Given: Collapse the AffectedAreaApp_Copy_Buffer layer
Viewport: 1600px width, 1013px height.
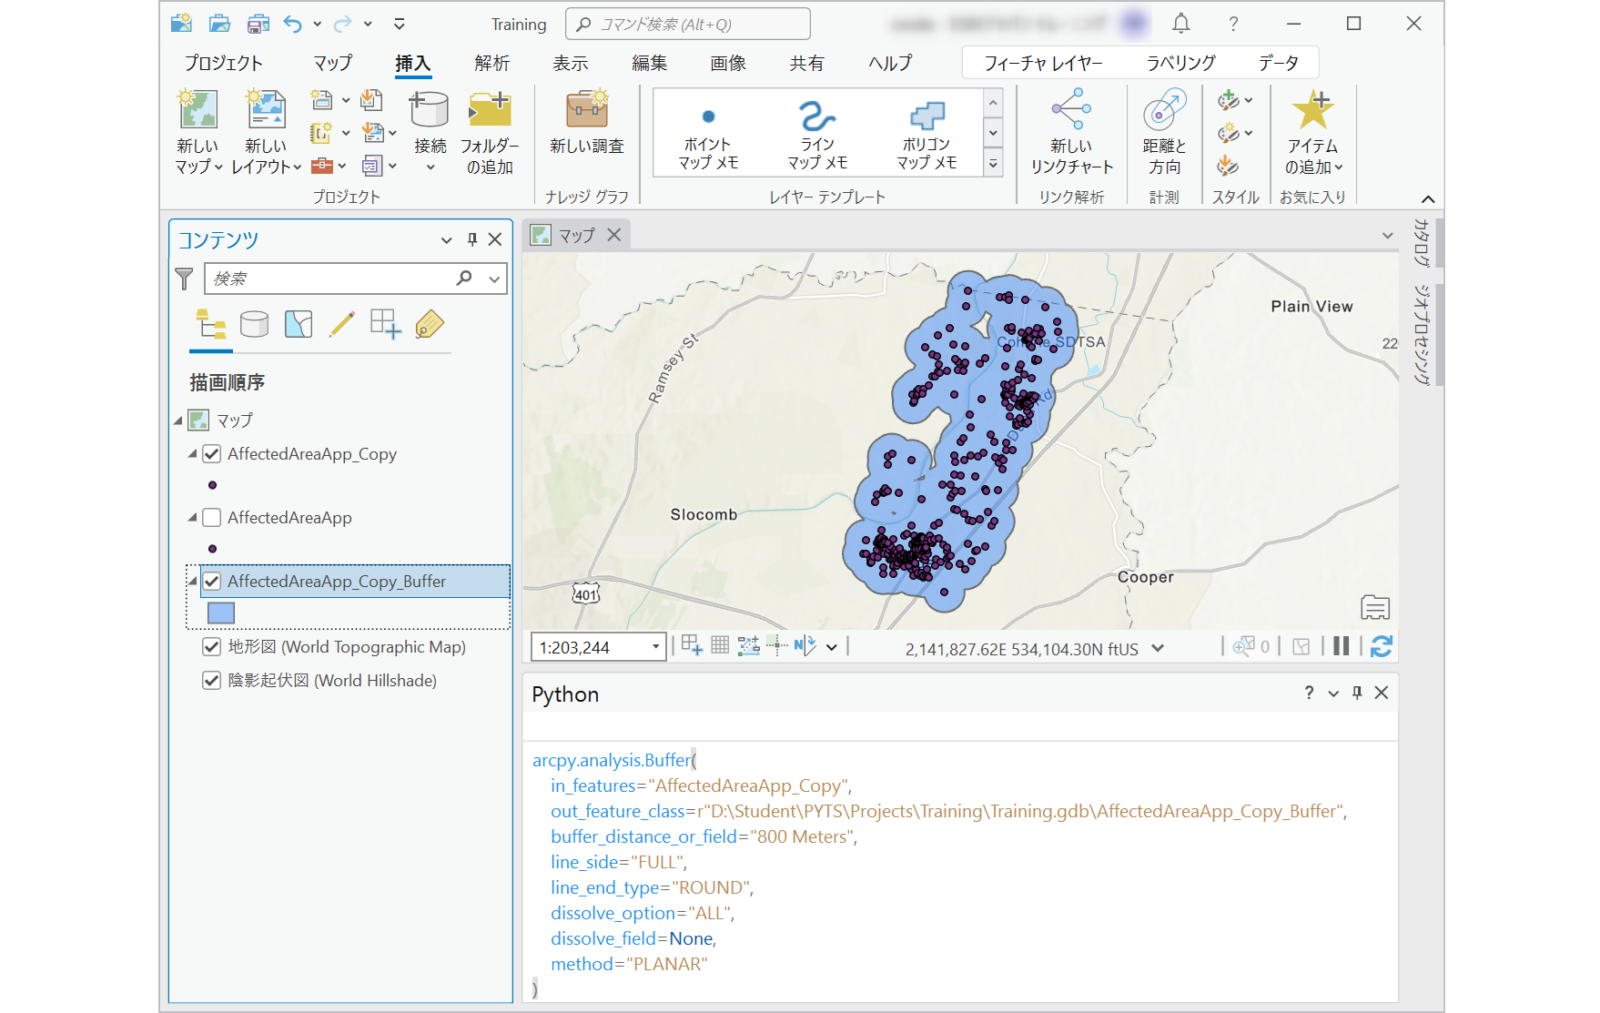Looking at the screenshot, I should tap(192, 582).
